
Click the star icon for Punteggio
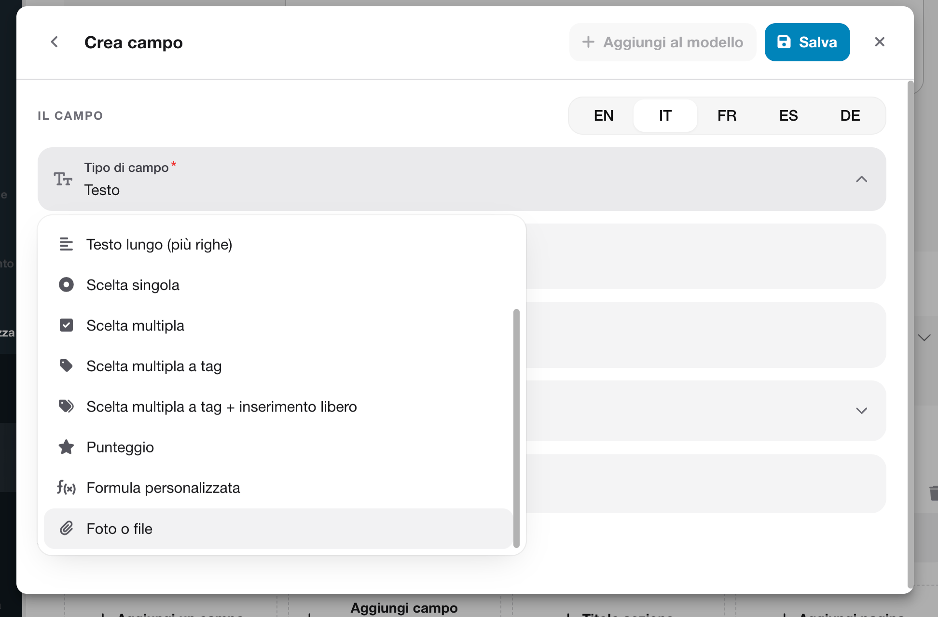coord(66,447)
